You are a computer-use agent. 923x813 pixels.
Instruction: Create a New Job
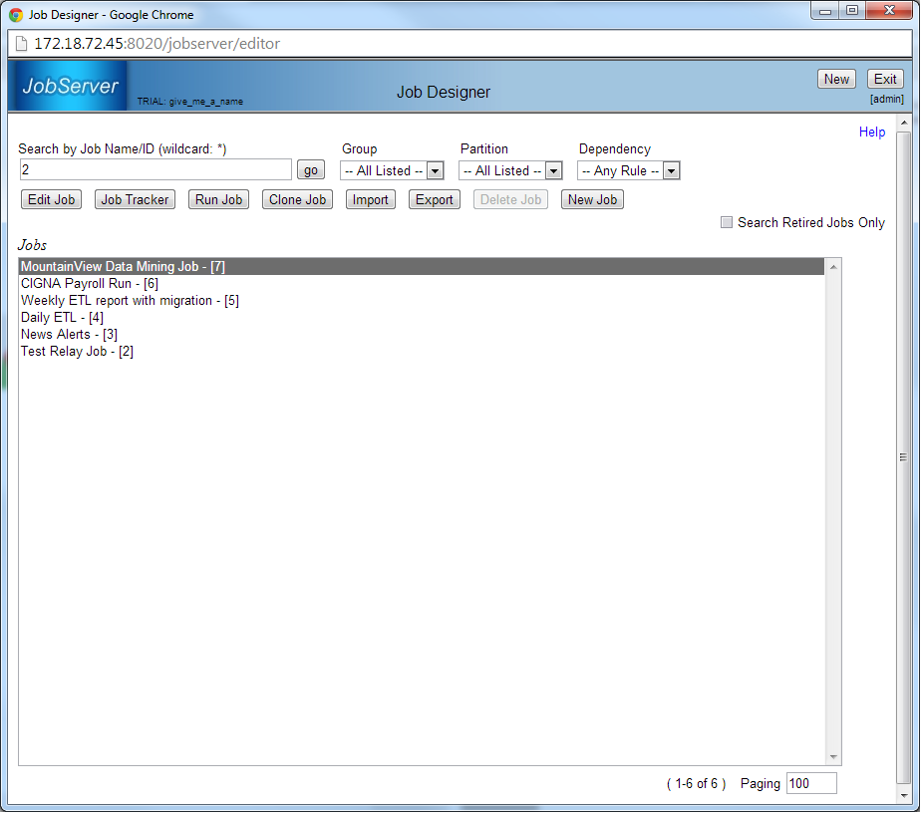[592, 200]
